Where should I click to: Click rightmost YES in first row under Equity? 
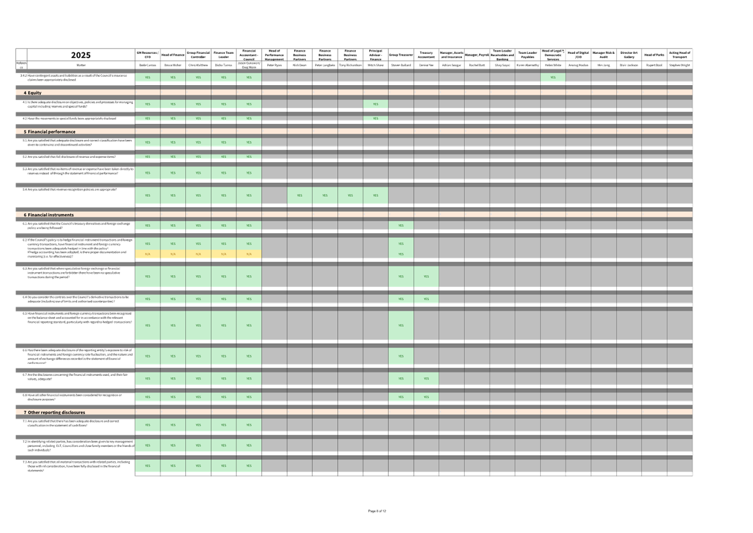click(375, 104)
